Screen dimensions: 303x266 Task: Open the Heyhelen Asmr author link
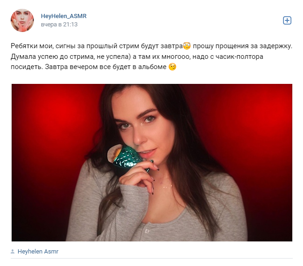click(38, 251)
